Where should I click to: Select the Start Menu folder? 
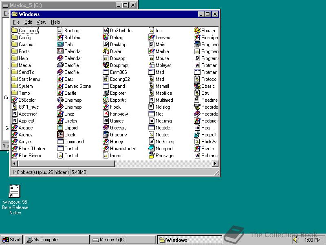(15, 79)
